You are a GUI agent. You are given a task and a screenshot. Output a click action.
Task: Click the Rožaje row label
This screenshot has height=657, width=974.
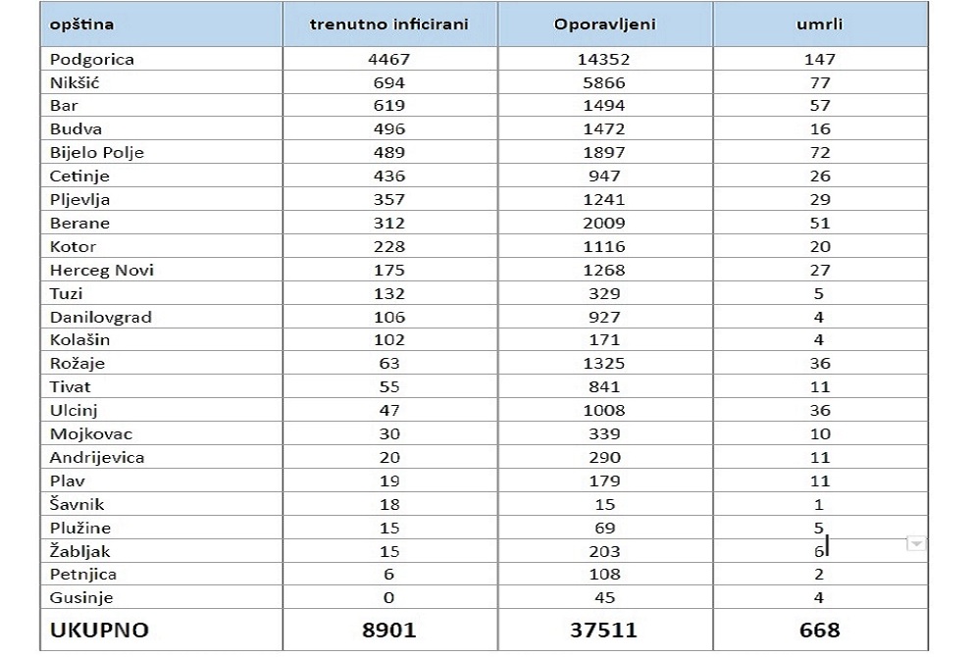point(77,364)
